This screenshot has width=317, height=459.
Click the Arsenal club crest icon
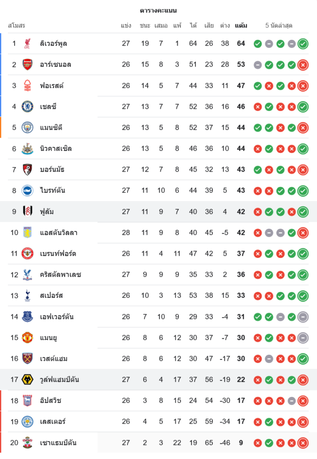pos(28,65)
